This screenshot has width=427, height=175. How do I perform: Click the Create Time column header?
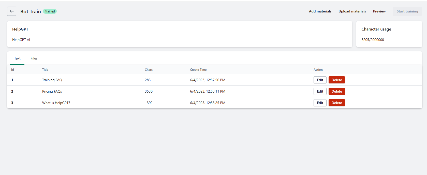(198, 70)
